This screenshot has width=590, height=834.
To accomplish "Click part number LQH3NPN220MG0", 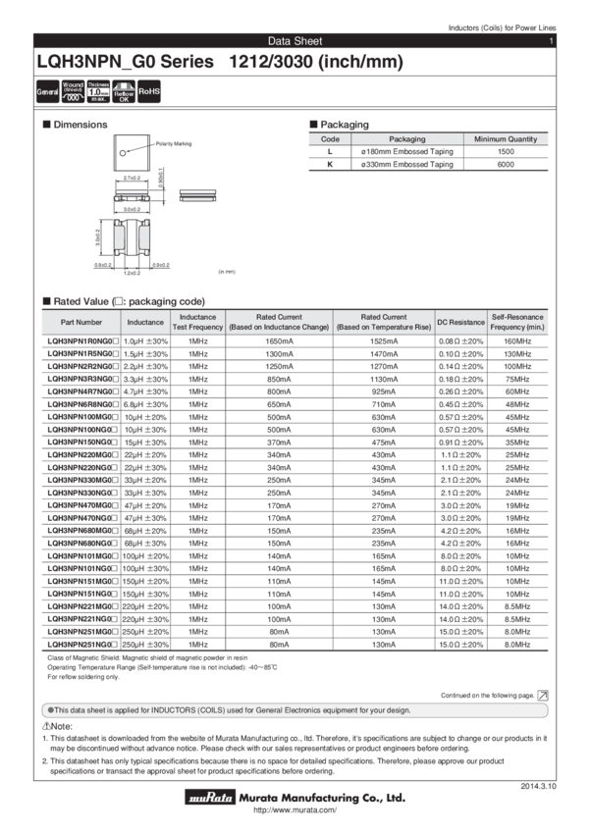I will pos(81,454).
